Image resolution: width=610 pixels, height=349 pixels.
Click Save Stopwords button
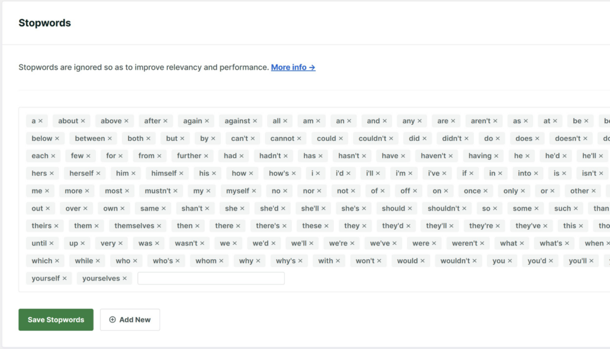(56, 319)
